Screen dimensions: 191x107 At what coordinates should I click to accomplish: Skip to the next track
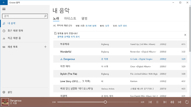(165, 102)
